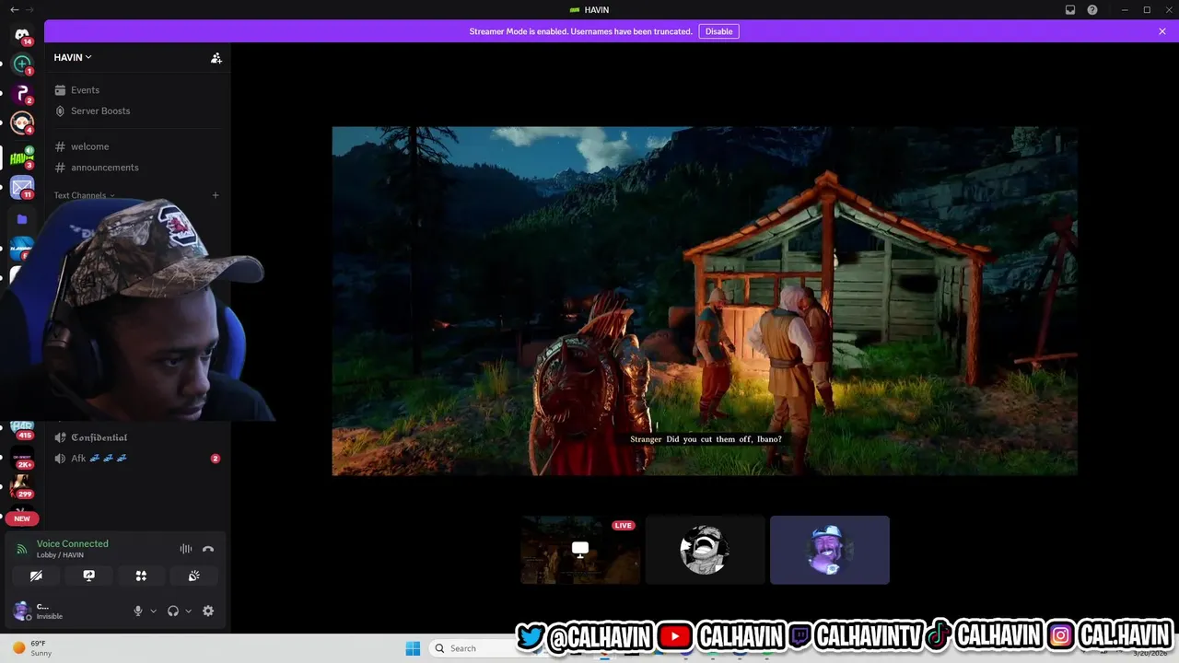Open the purple server folder icon
Viewport: 1179px width, 663px height.
22,219
